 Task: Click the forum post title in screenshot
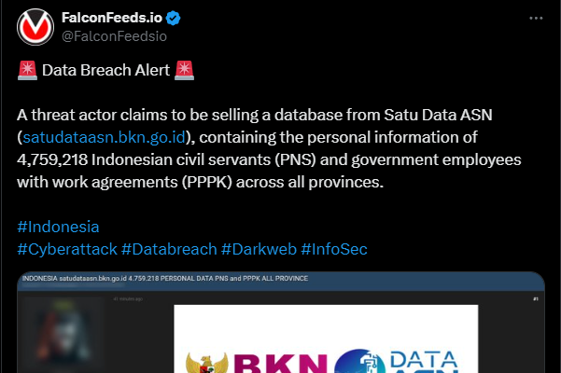point(166,279)
